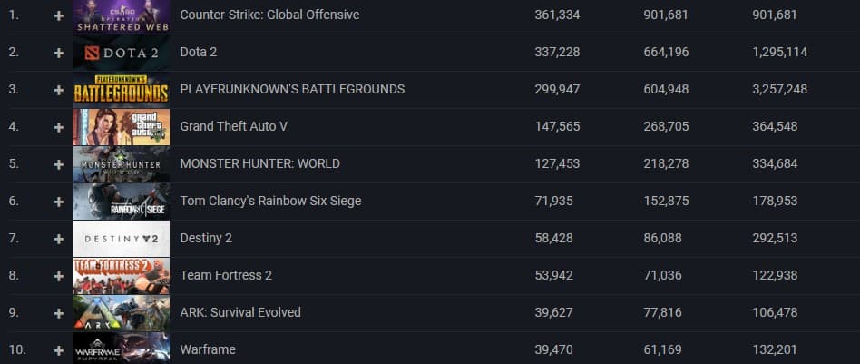Click the plus icon beside Counter-Strike: Global Offensive
The height and width of the screenshot is (364, 860).
point(59,15)
